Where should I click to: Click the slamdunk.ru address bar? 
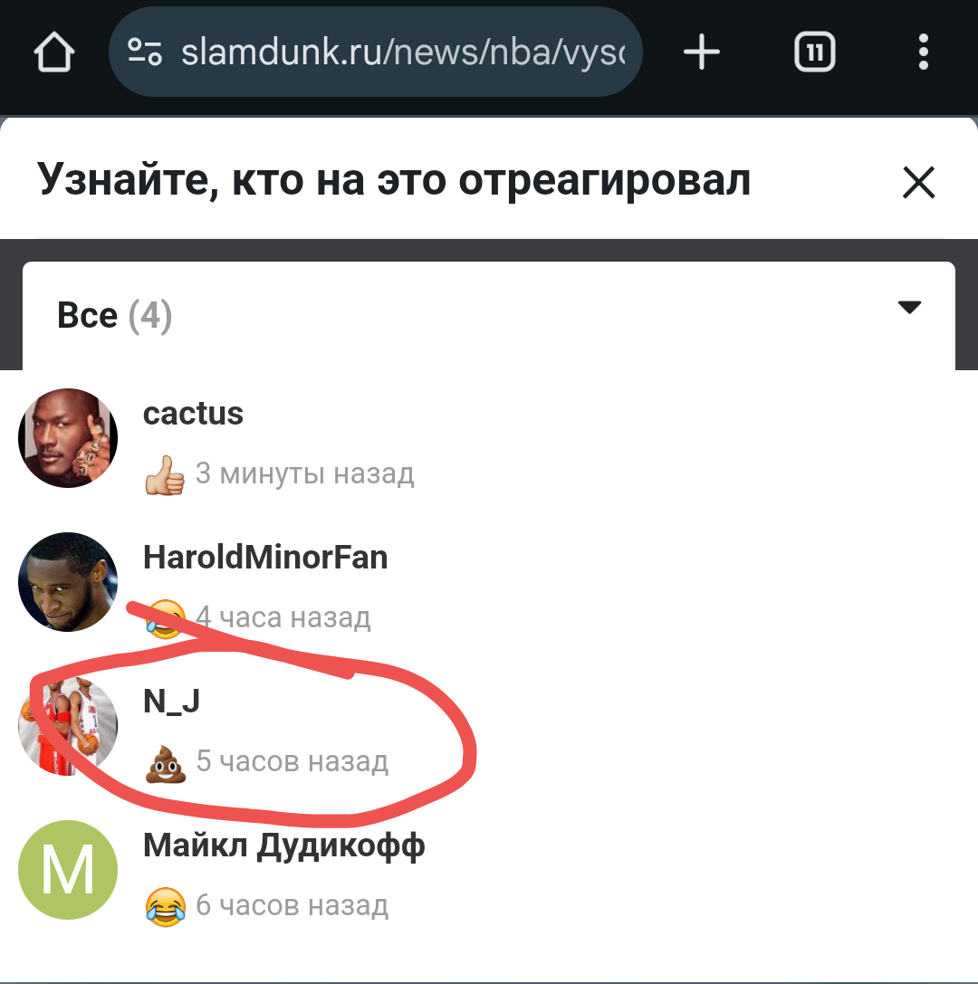[x=376, y=52]
